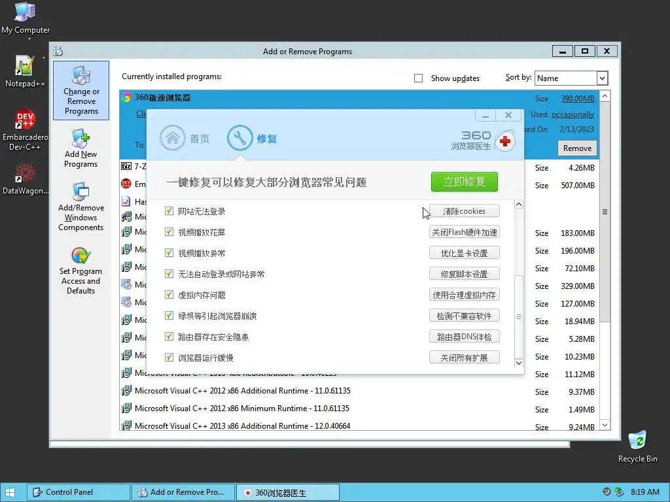Open Set Program Access and Defaults icon

coord(80,271)
